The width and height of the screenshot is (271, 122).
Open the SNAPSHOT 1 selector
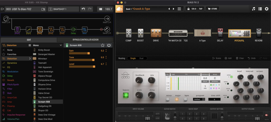63,9
